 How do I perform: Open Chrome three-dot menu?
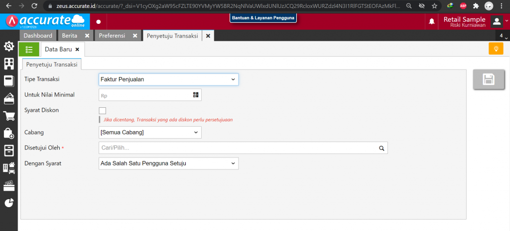(502, 6)
